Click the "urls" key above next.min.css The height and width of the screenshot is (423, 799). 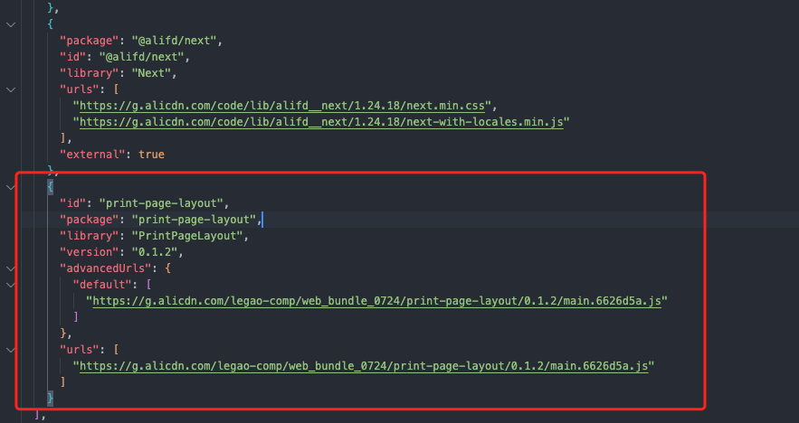pos(80,89)
